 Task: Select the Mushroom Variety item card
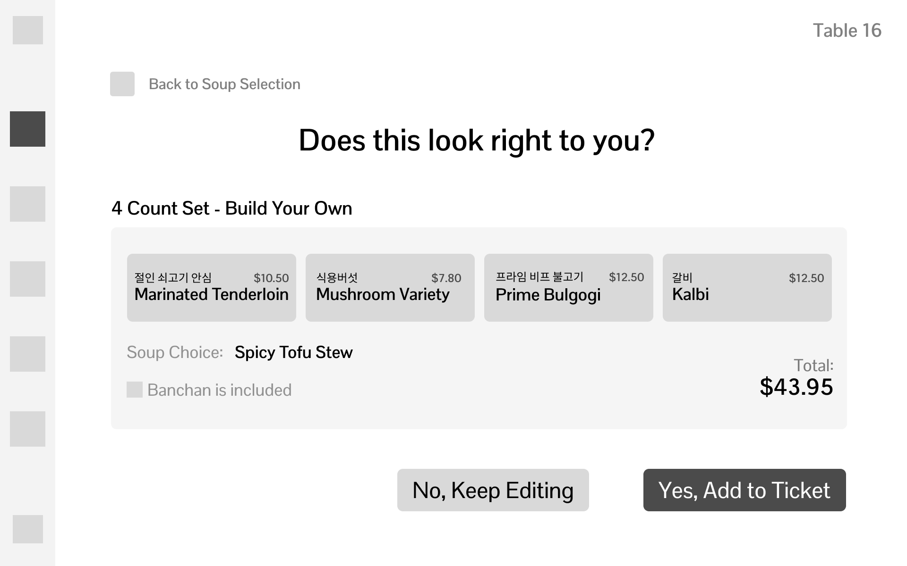click(390, 288)
